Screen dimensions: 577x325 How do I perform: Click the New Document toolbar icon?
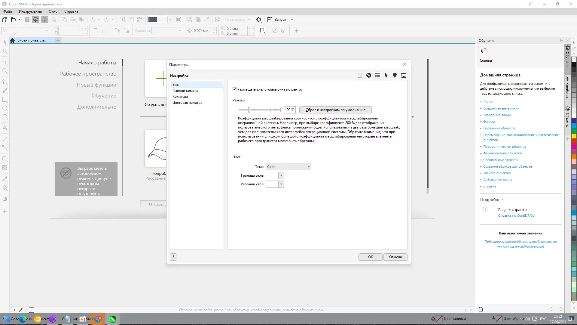click(x=5, y=19)
